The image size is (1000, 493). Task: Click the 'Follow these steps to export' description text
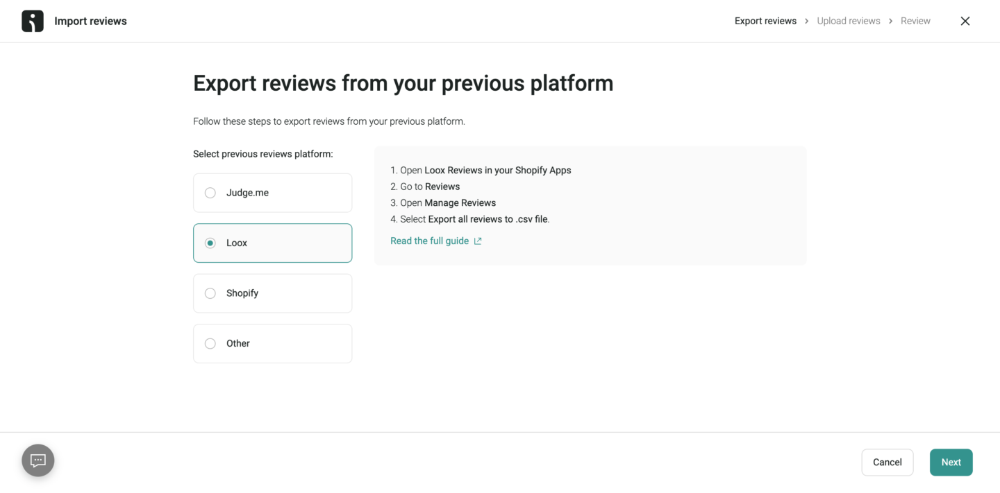tap(329, 121)
